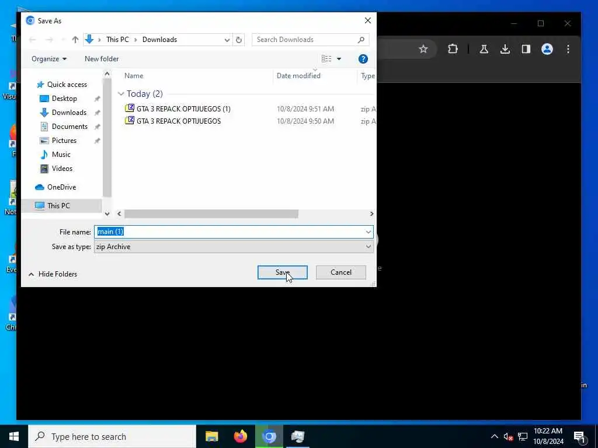Open the address bar previous locations dropdown

point(227,40)
